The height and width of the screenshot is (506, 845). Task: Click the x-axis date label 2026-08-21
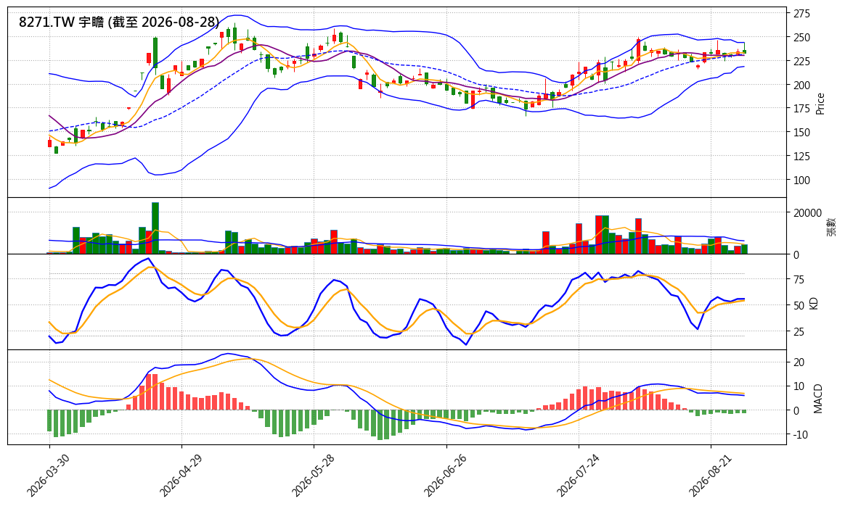click(x=710, y=475)
